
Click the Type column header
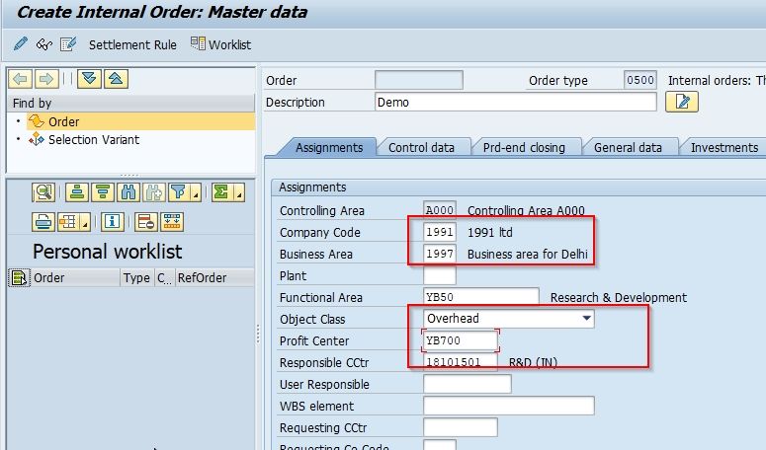pyautogui.click(x=136, y=277)
